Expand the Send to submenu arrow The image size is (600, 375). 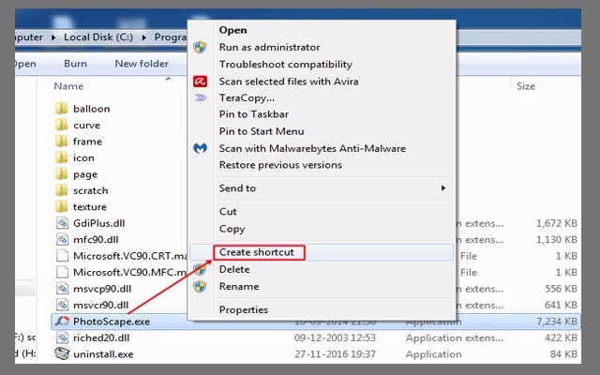click(443, 188)
